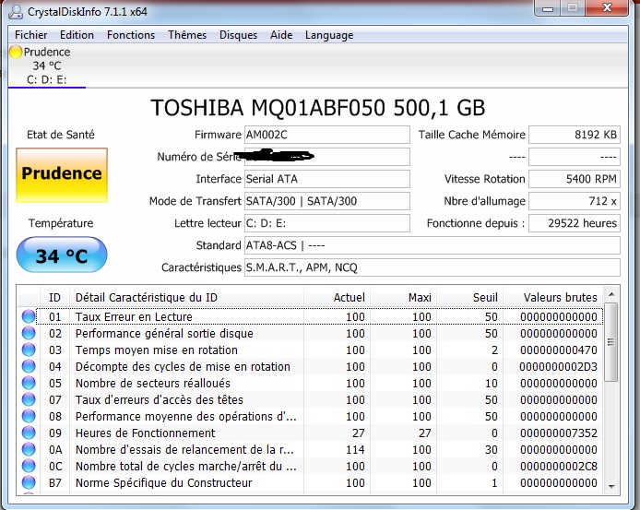This screenshot has height=510, width=640.
Task: Click the blue status icon for ID 03
Action: (x=29, y=350)
